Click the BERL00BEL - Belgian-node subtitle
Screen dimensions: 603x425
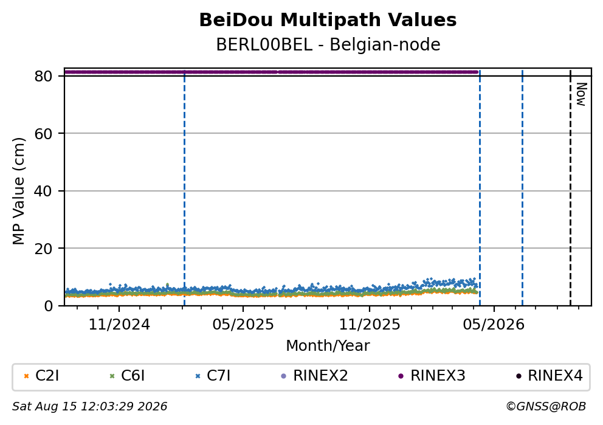tap(328, 45)
